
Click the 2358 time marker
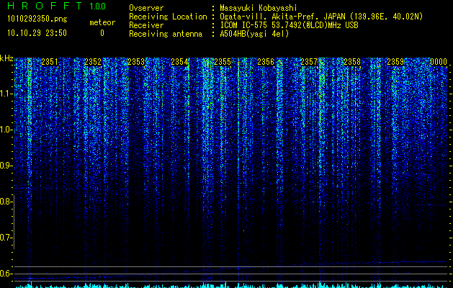click(352, 62)
